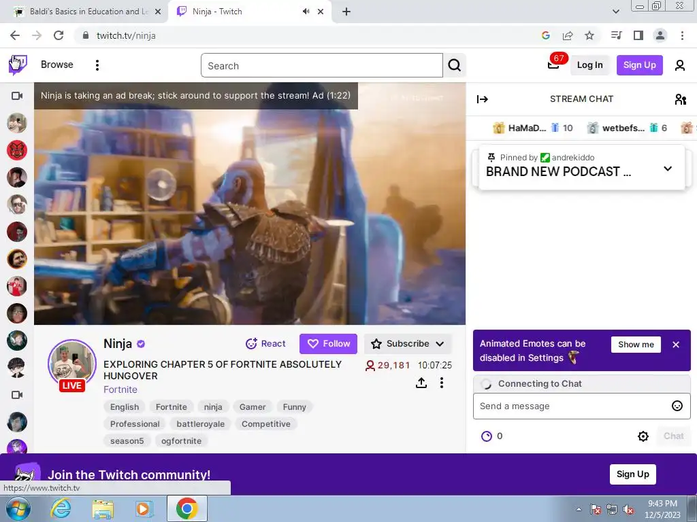Show hidden system tray icons

579,509
